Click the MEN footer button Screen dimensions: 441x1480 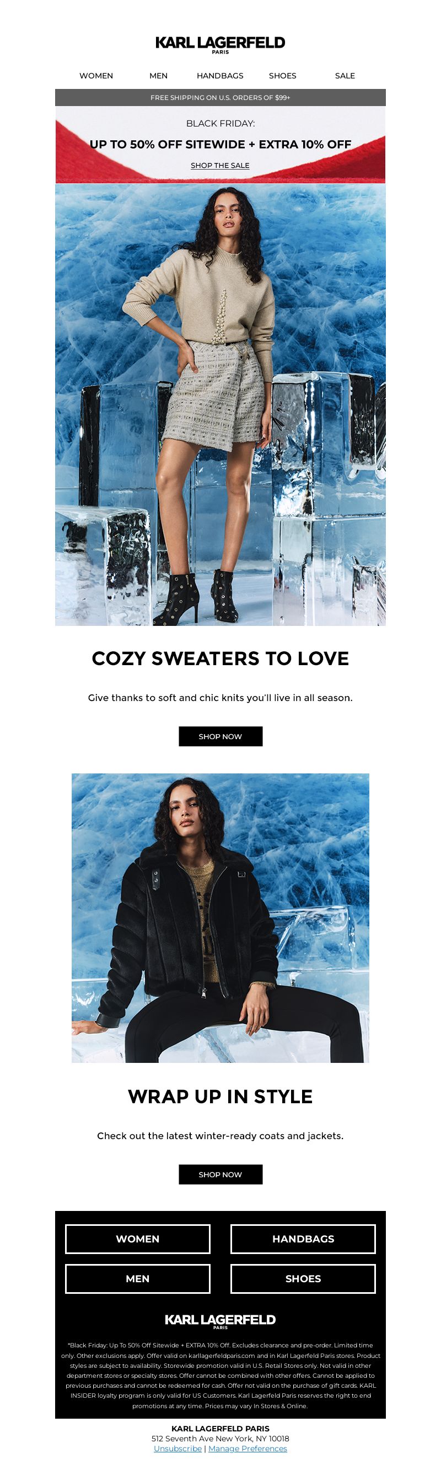coord(138,1278)
